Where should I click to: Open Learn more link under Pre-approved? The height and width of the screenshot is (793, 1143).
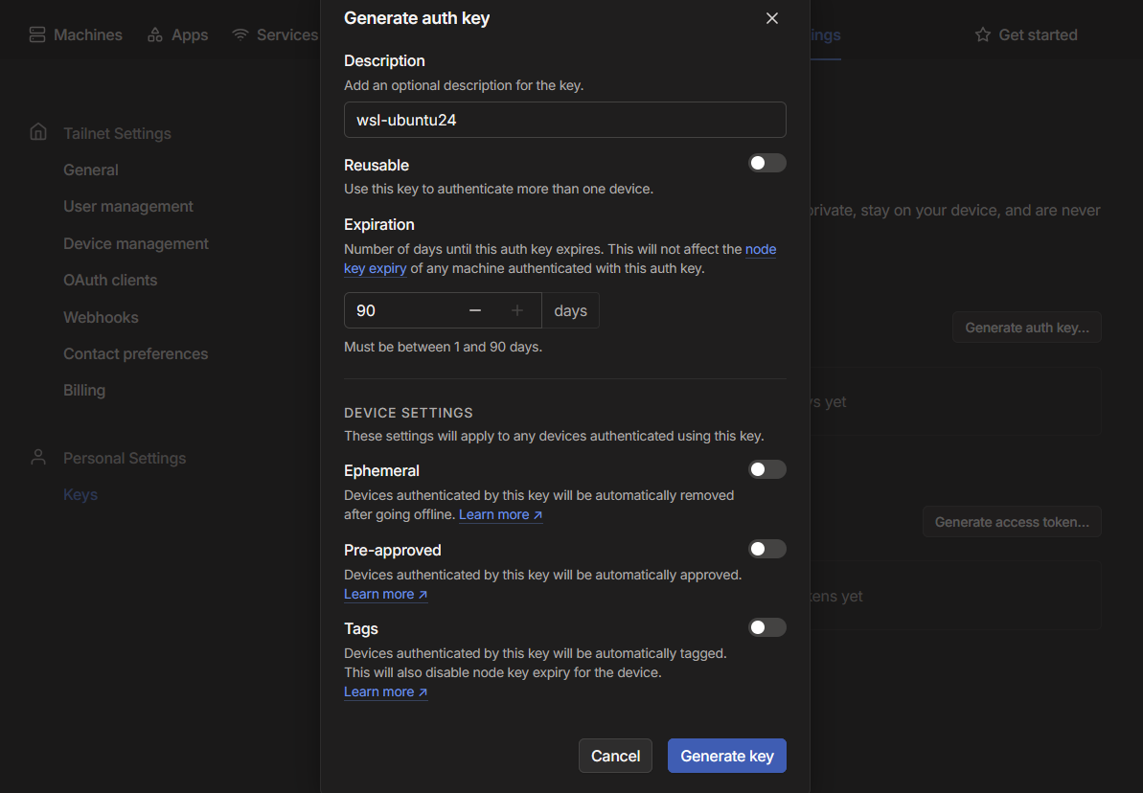pos(385,594)
